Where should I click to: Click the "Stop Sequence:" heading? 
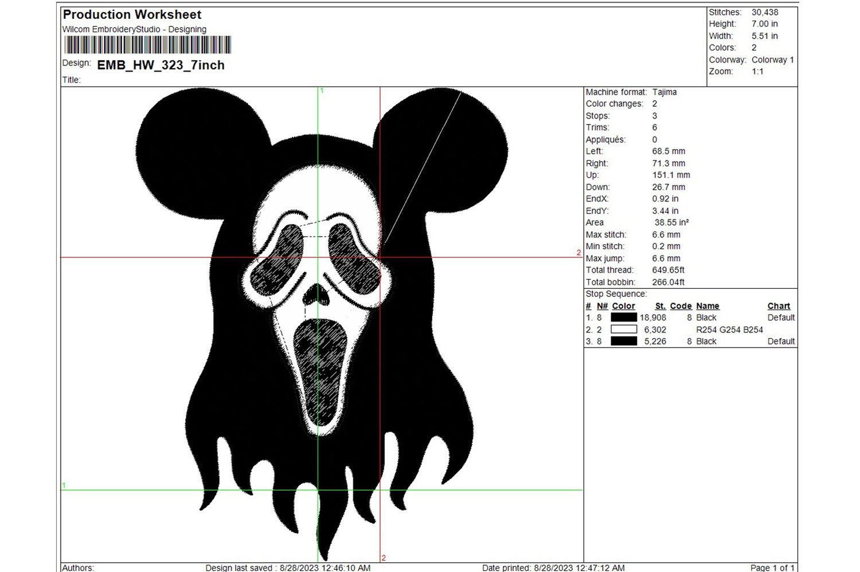coord(616,294)
